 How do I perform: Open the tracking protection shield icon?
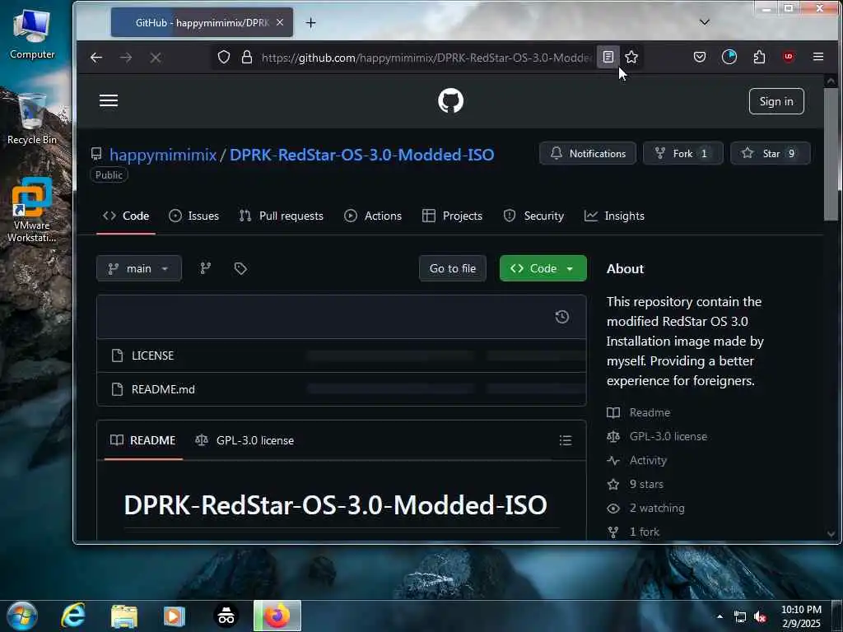click(x=224, y=57)
